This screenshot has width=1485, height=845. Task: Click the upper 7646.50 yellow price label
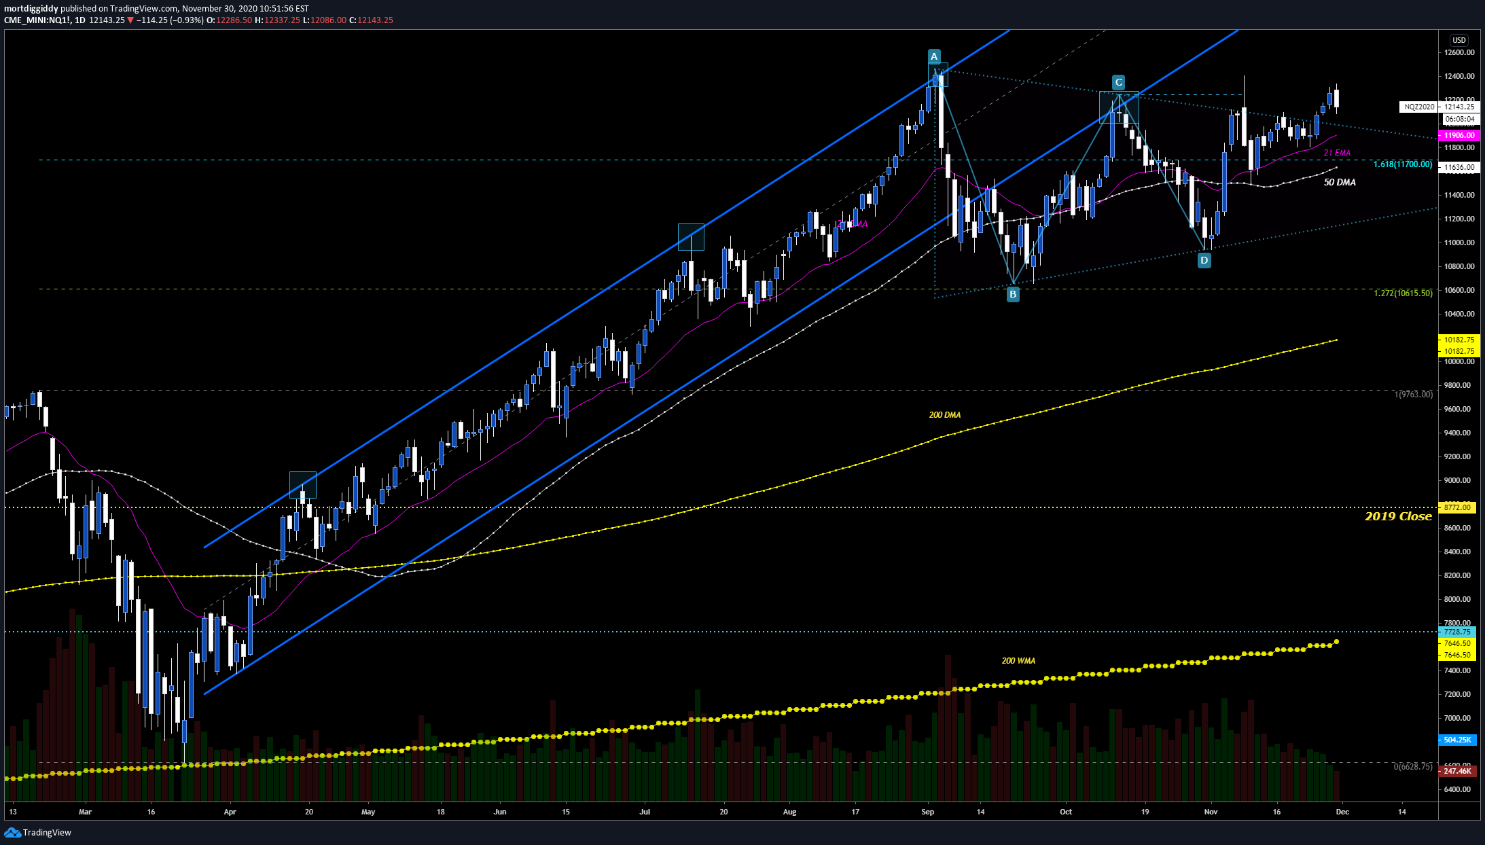tap(1457, 643)
